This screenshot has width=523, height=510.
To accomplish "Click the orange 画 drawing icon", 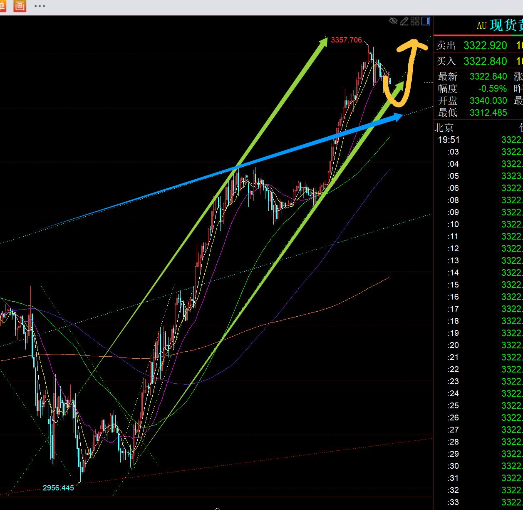I will point(20,6).
